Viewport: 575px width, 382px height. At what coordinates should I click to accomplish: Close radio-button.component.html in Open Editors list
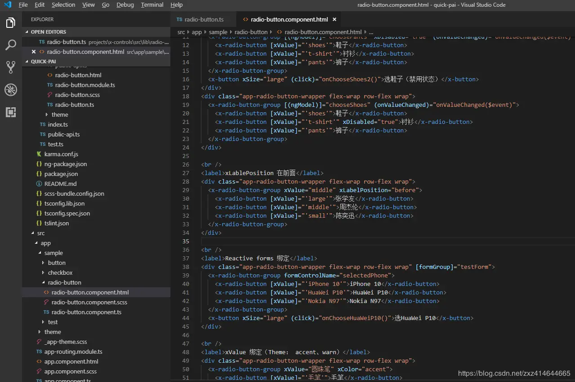coord(34,52)
